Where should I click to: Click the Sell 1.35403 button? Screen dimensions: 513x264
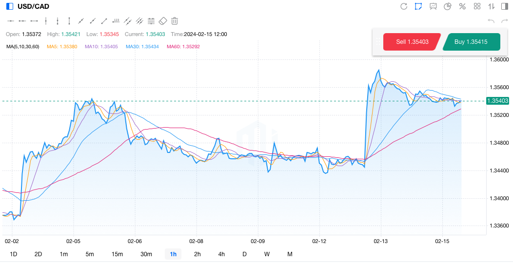click(x=412, y=42)
